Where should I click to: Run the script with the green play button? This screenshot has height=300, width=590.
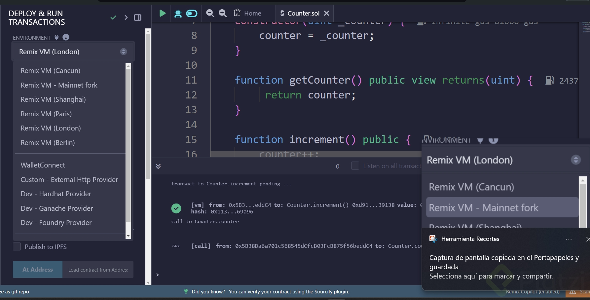pyautogui.click(x=162, y=13)
